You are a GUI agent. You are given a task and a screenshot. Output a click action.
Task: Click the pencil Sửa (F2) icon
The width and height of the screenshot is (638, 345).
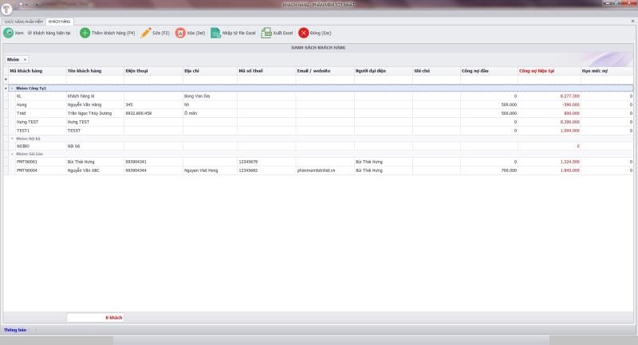(x=145, y=33)
